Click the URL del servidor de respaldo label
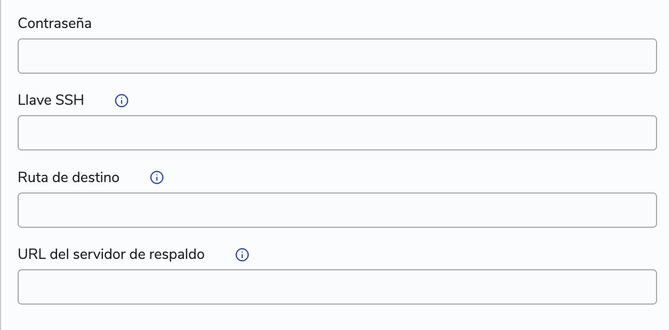This screenshot has width=669, height=330. pyautogui.click(x=111, y=254)
